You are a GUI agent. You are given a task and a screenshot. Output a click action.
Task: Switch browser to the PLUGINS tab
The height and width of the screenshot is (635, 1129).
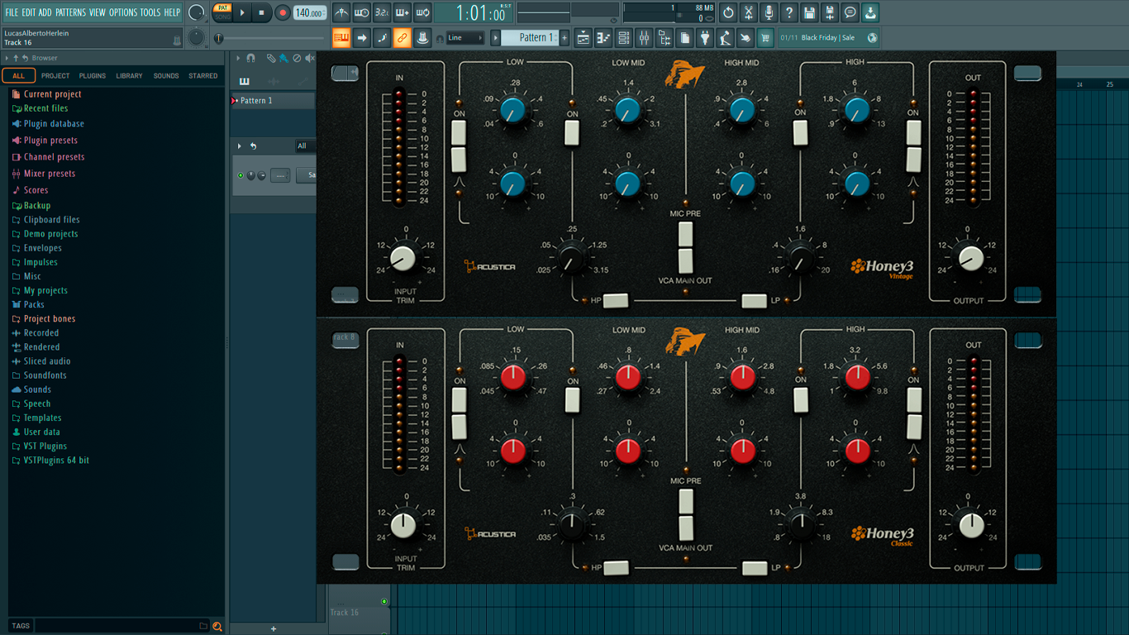click(x=92, y=75)
